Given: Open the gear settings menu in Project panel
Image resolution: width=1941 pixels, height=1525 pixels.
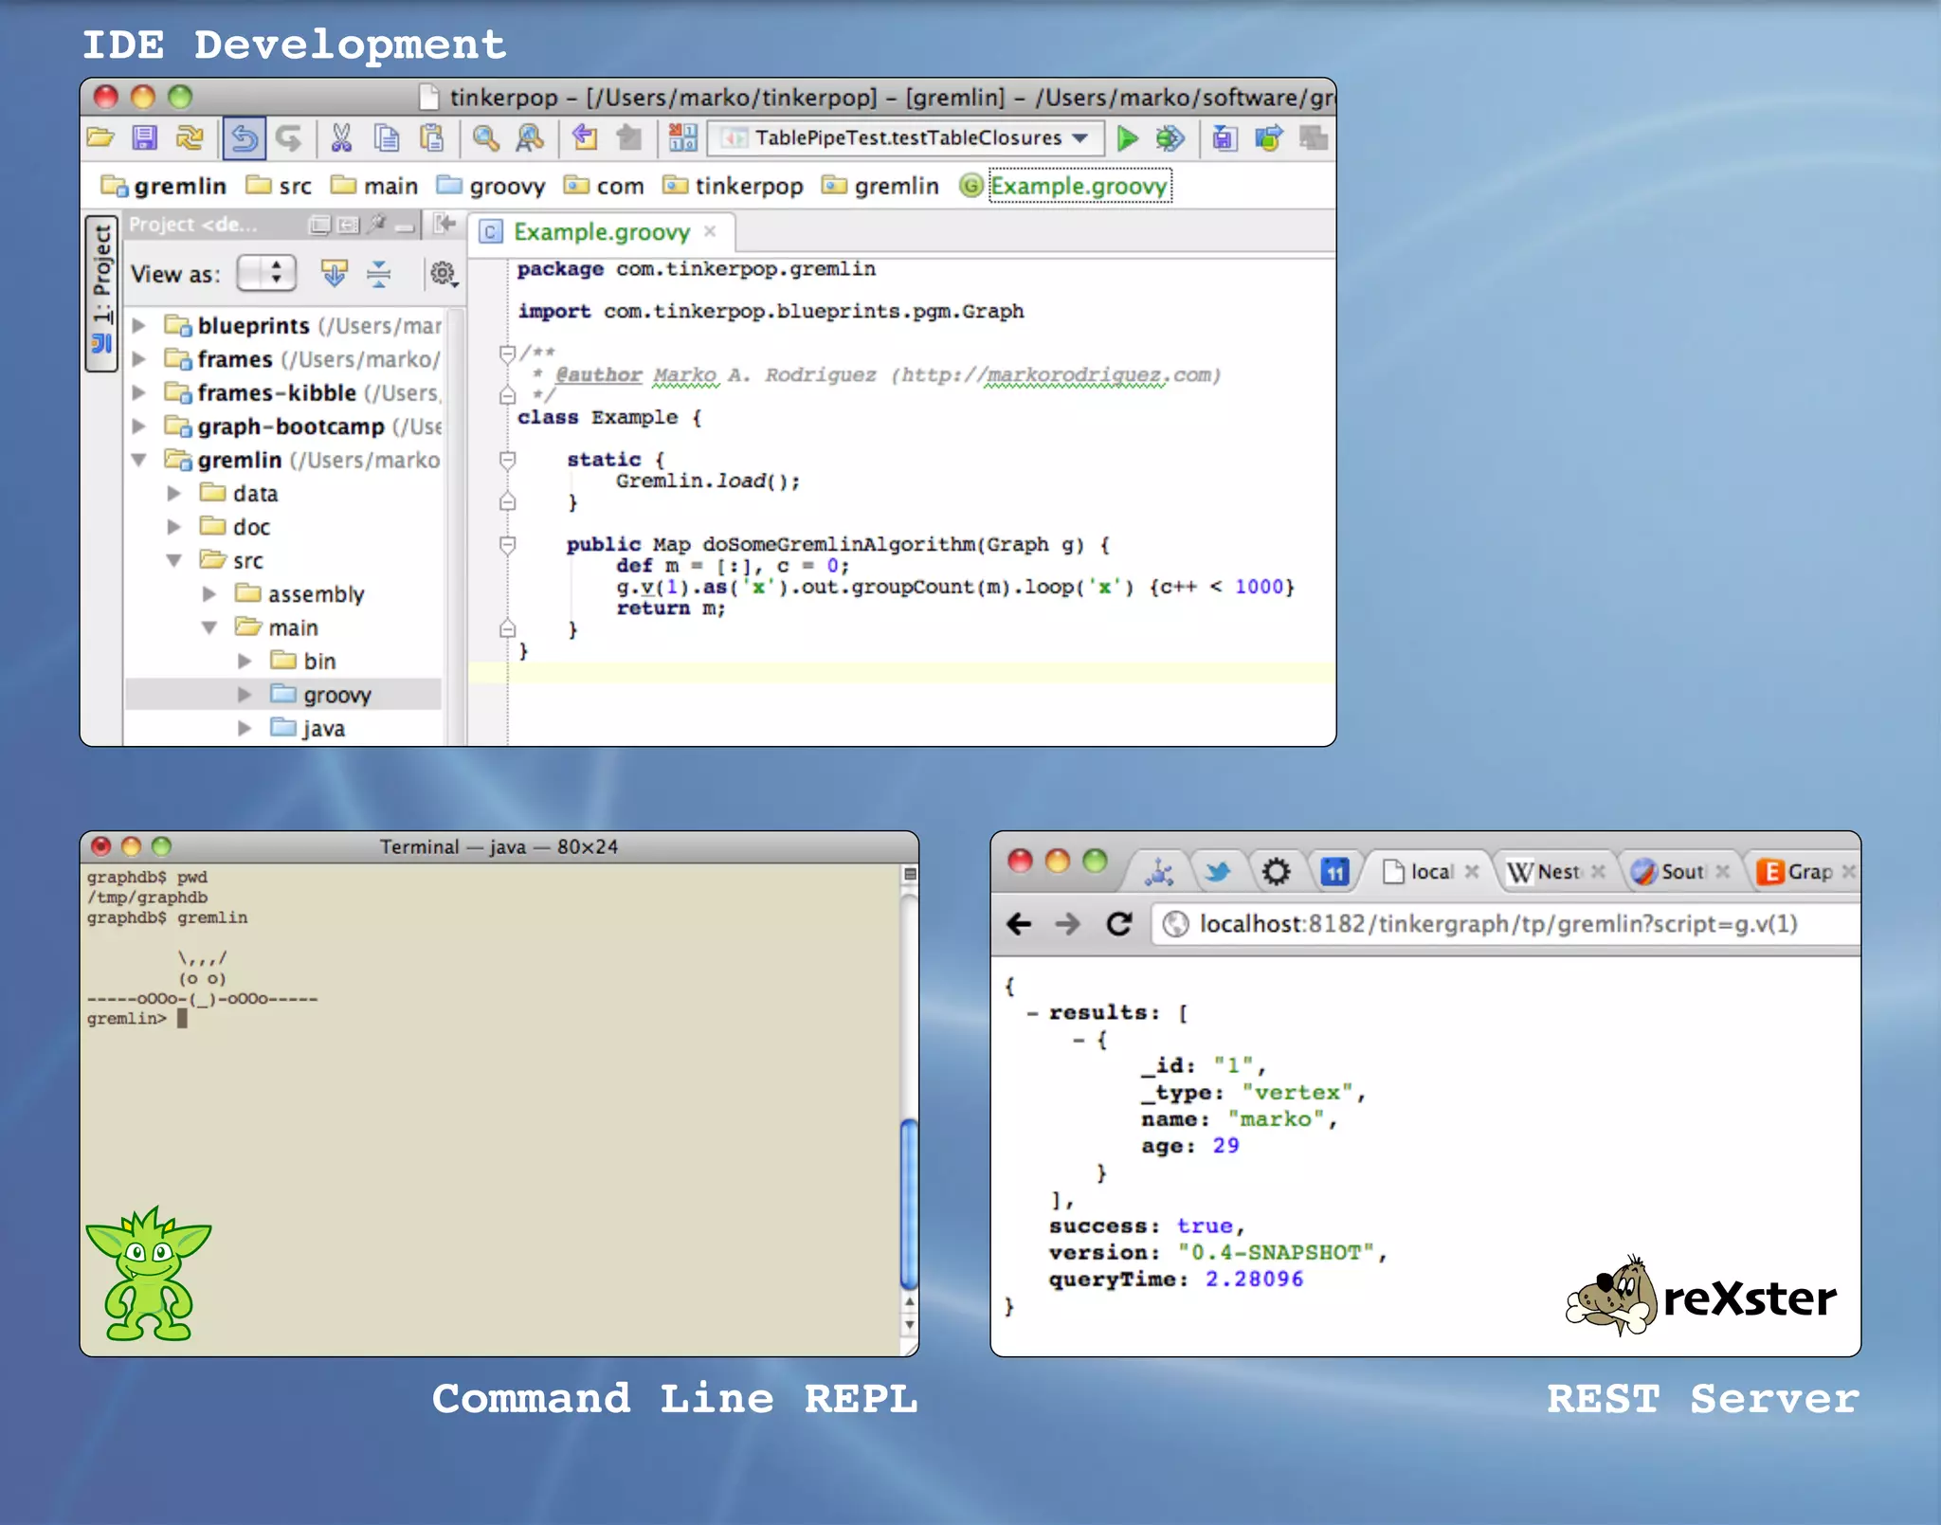Looking at the screenshot, I should click(443, 274).
